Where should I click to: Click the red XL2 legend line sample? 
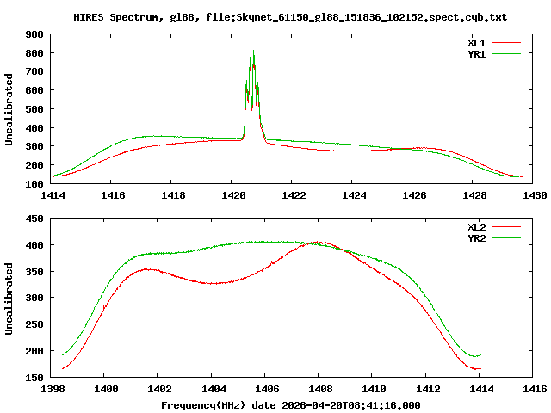(506, 227)
